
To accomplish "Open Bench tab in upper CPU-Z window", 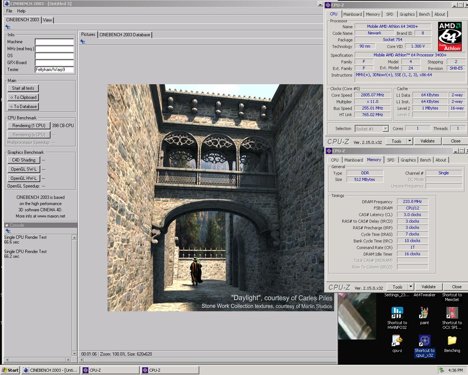I will [424, 14].
